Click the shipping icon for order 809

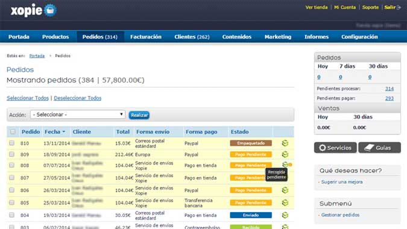[285, 154]
